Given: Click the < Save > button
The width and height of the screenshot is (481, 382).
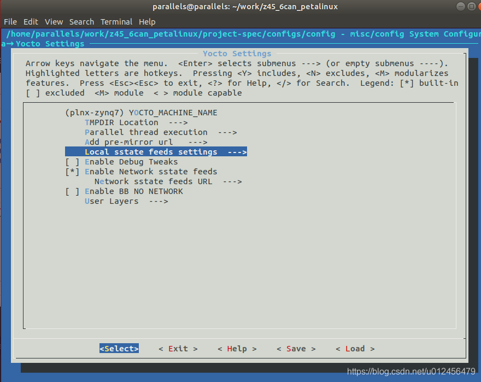Looking at the screenshot, I should coord(296,349).
